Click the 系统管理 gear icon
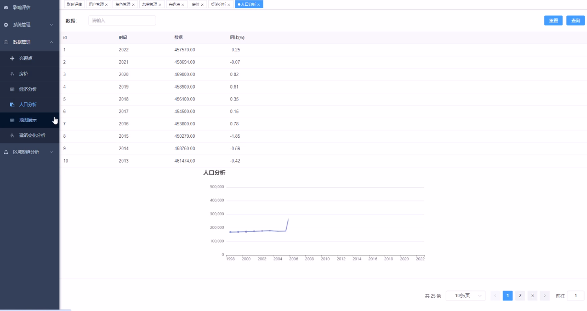Screen dimensions: 587x311 pyautogui.click(x=6, y=24)
